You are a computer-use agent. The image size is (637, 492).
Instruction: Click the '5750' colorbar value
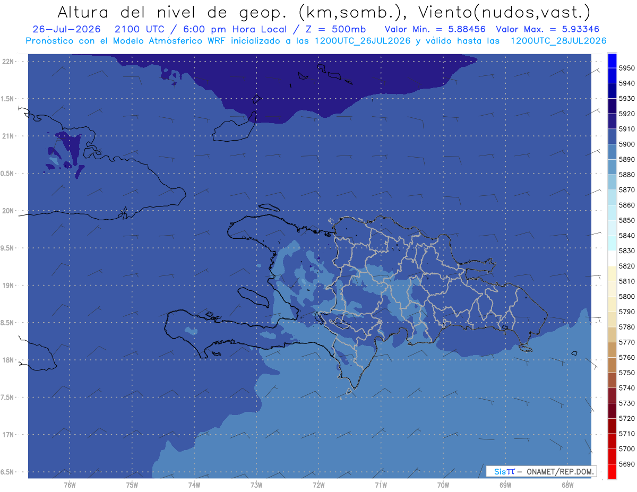coord(626,373)
